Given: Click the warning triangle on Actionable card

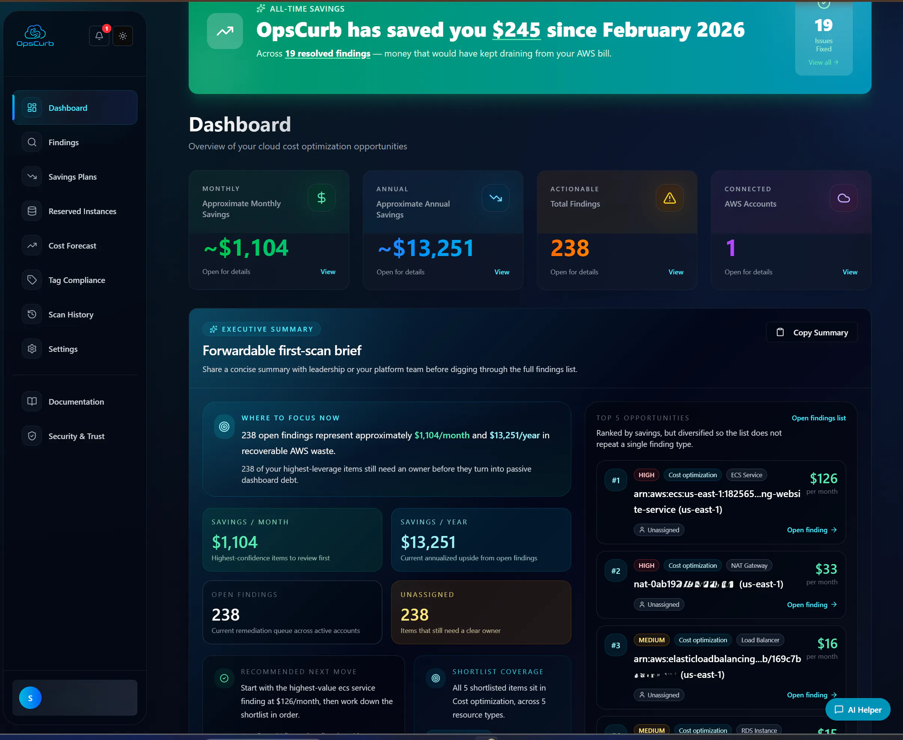Looking at the screenshot, I should click(x=669, y=198).
